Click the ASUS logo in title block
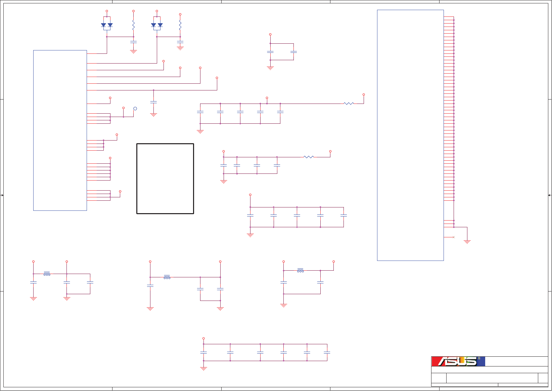The height and width of the screenshot is (391, 552). point(458,361)
